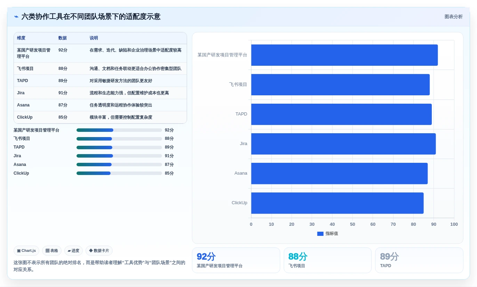Click the Jira bar in chart
477x287 pixels.
coord(343,144)
